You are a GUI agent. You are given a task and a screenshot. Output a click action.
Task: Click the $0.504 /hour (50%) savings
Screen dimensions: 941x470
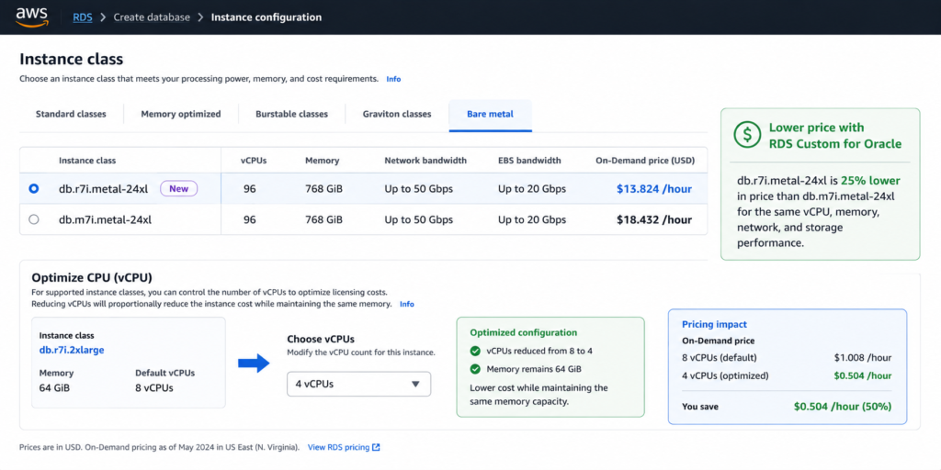(843, 407)
